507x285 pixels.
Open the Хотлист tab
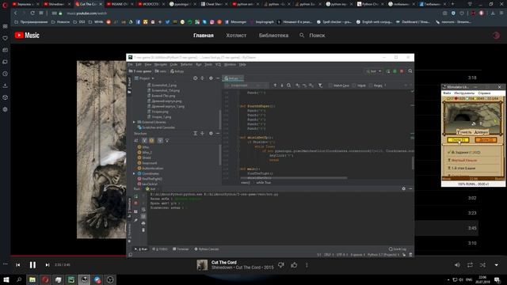click(236, 36)
